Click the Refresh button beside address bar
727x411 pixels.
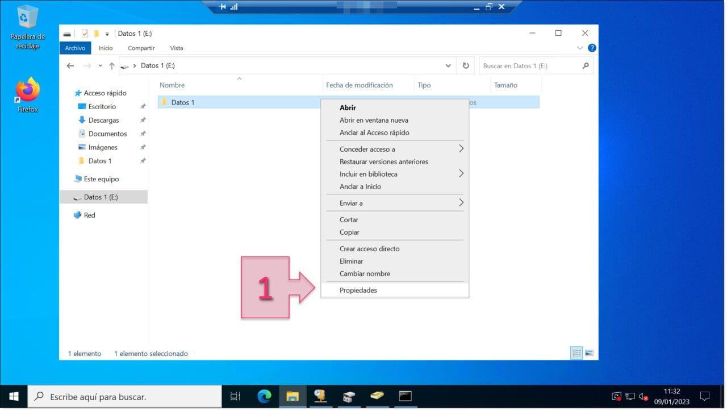pos(466,66)
